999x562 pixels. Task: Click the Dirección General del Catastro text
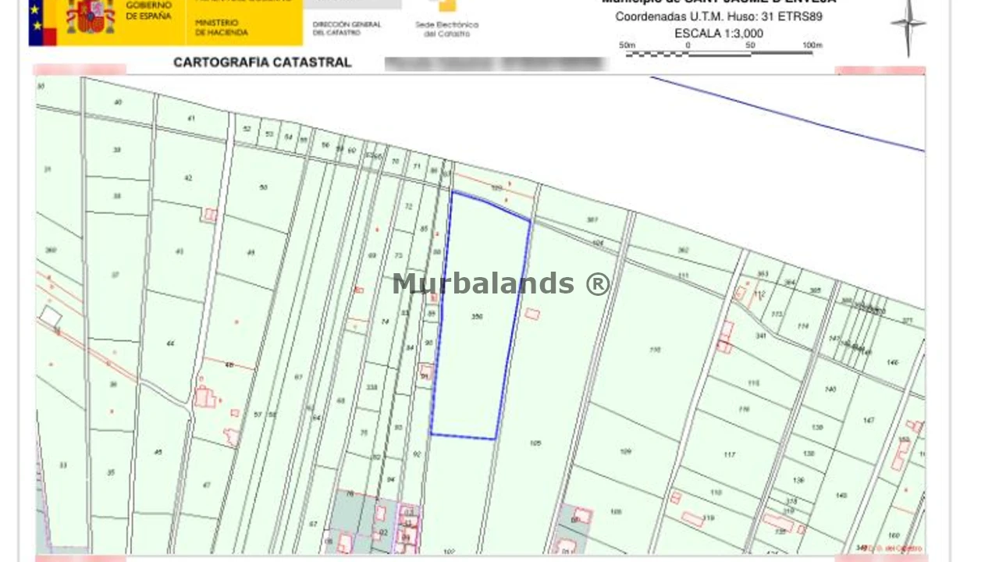[x=347, y=28]
